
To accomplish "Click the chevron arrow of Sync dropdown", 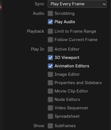I will click(104, 4).
